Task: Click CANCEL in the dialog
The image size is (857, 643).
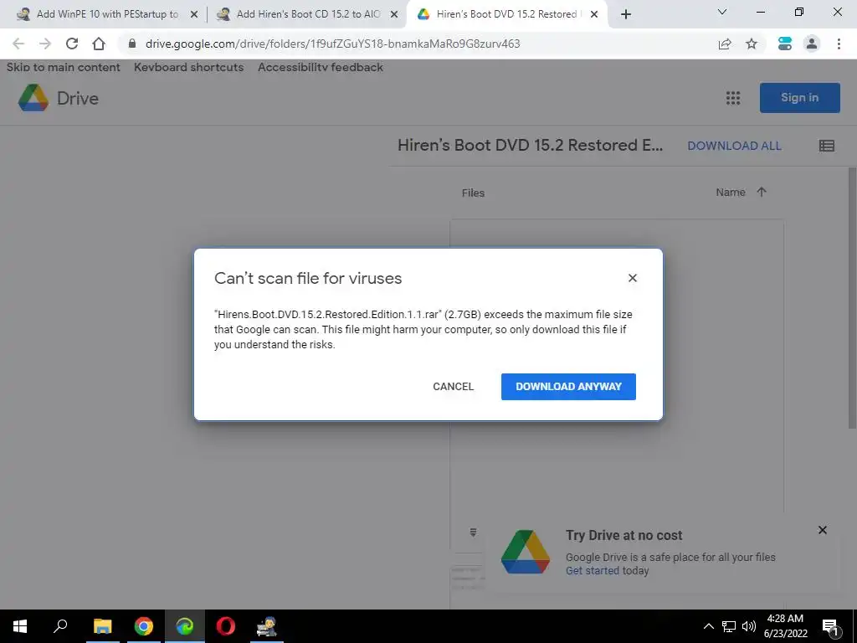Action: click(x=453, y=387)
